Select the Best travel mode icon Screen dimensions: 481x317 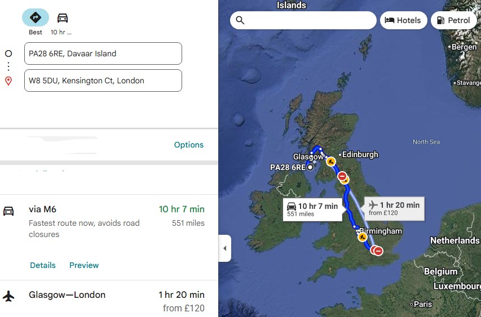(36, 18)
